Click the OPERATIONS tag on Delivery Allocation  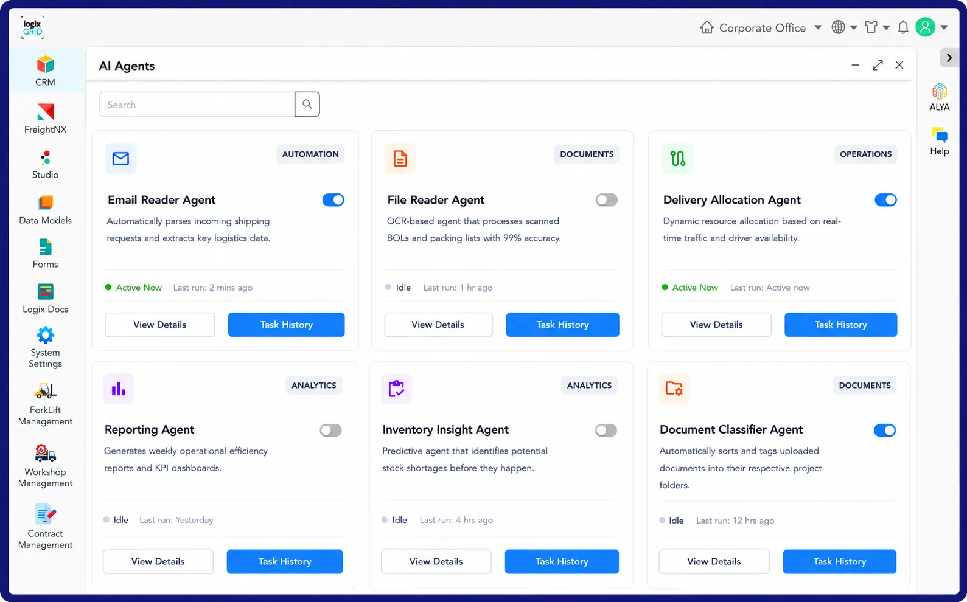tap(865, 154)
